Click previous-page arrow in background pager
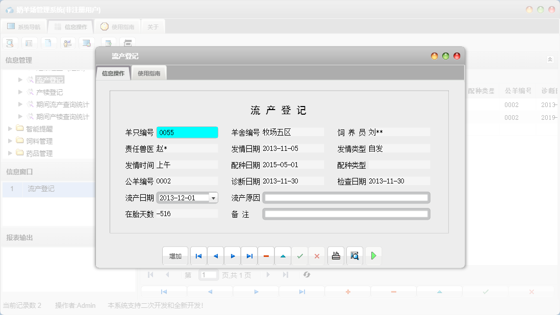The image size is (560, 315). click(167, 275)
